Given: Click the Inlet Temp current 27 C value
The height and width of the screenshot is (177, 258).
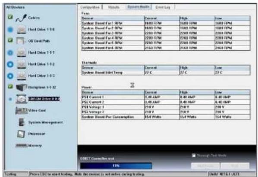Looking at the screenshot, I should point(148,73).
